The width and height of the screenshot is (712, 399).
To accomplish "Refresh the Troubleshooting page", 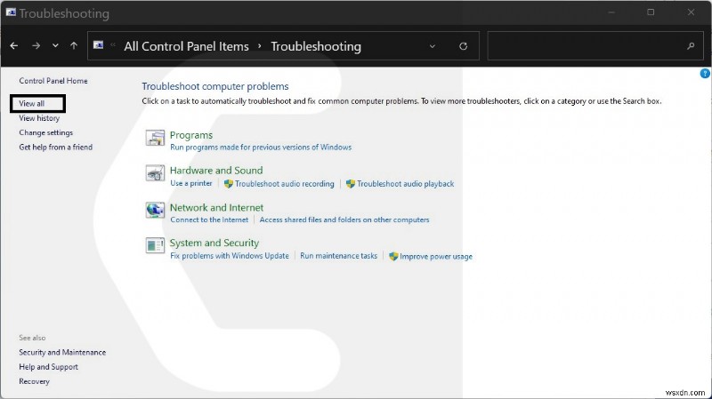I will coord(463,46).
